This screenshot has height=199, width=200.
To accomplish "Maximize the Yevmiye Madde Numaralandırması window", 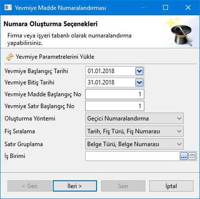I will point(166,7).
